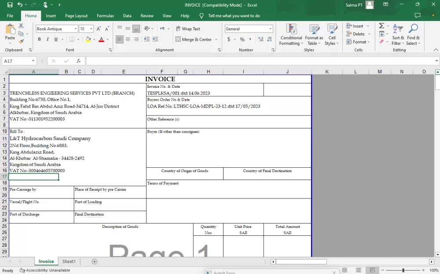Add a new sheet with the plus button
Image resolution: width=440 pixels, height=274 pixels.
click(95, 261)
